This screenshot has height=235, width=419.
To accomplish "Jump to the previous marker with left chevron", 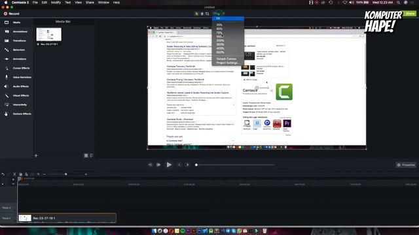I will pyautogui.click(x=179, y=164).
